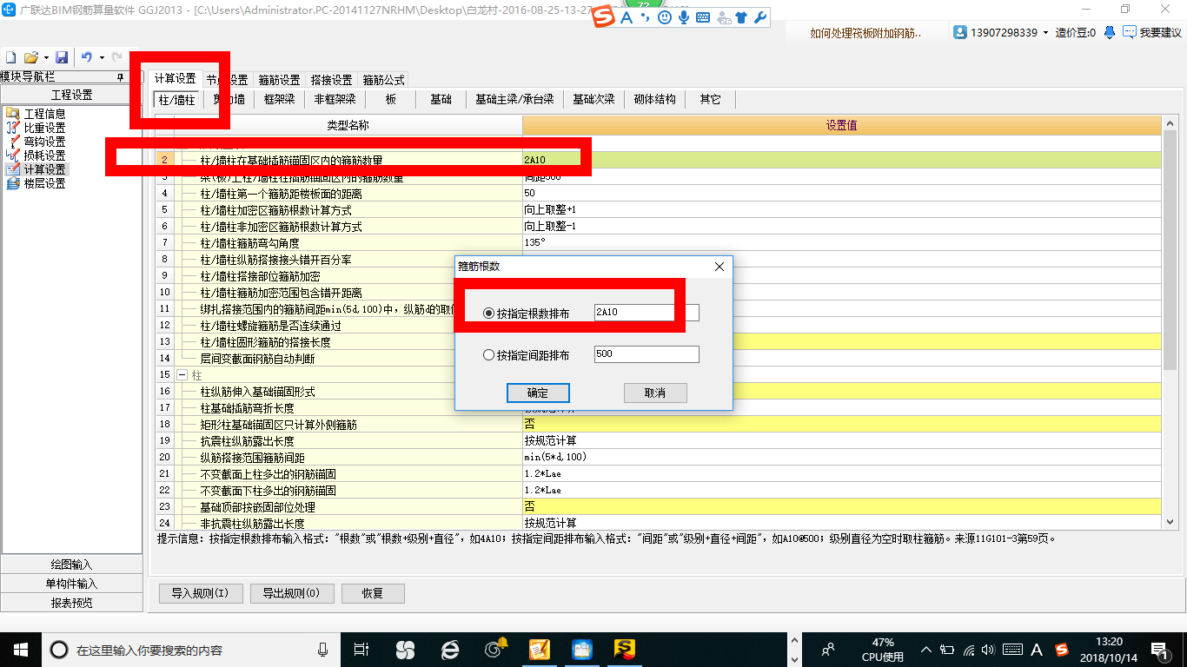Cancel dialog with 取消 button
The height and width of the screenshot is (667, 1187).
point(655,393)
